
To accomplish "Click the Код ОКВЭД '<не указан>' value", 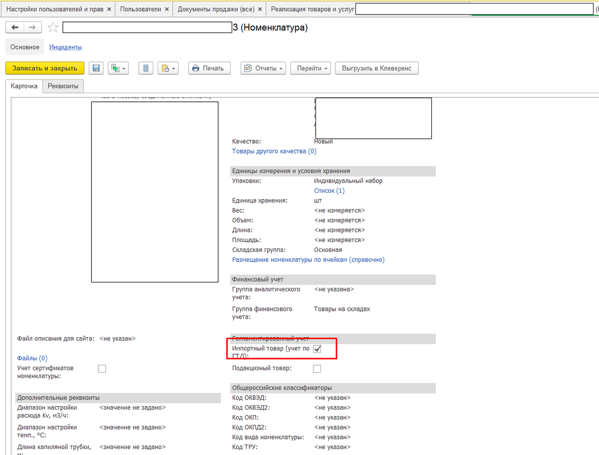I will [332, 398].
